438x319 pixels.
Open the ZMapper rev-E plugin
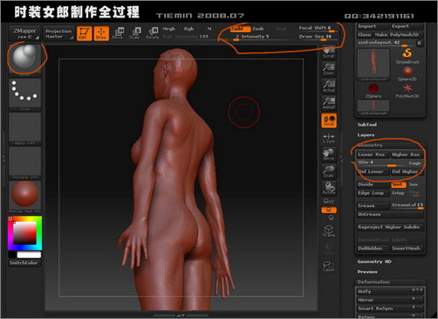click(24, 33)
